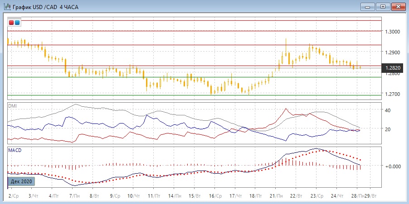Select the DMI indicator label
This screenshot has width=409, height=204.
[x=13, y=105]
